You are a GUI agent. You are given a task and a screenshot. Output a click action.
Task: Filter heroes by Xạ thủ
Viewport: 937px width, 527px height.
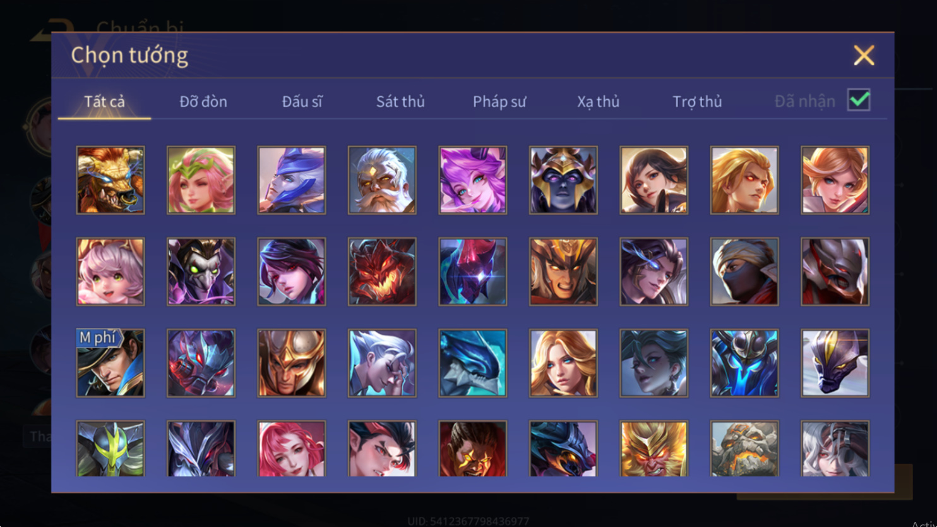pyautogui.click(x=598, y=101)
